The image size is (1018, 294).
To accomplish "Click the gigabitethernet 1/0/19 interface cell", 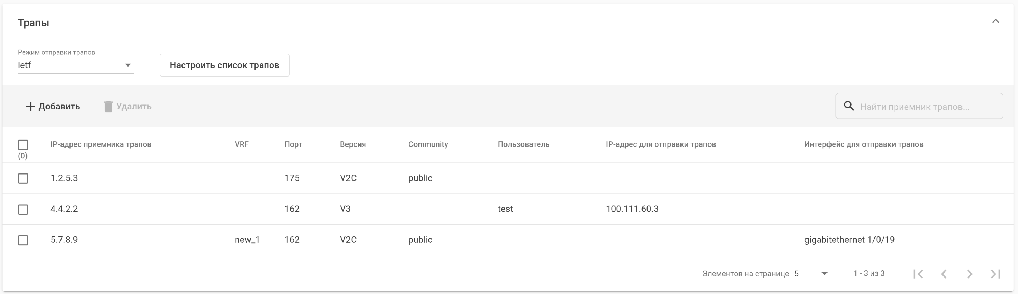I will (849, 240).
